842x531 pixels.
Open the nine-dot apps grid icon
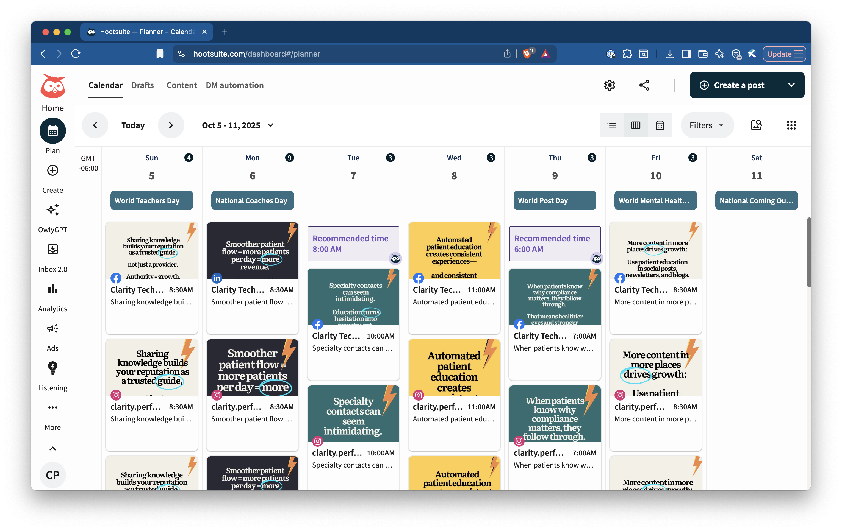(x=791, y=125)
